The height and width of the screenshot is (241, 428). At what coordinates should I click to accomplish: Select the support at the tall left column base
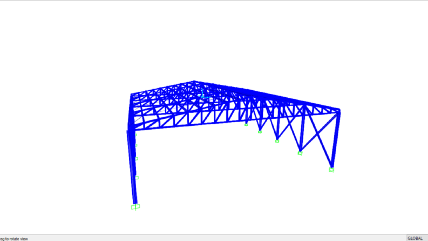pos(135,207)
